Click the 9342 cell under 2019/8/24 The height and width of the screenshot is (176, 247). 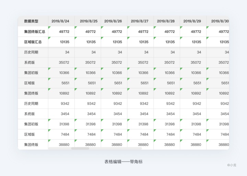[x=61, y=103]
